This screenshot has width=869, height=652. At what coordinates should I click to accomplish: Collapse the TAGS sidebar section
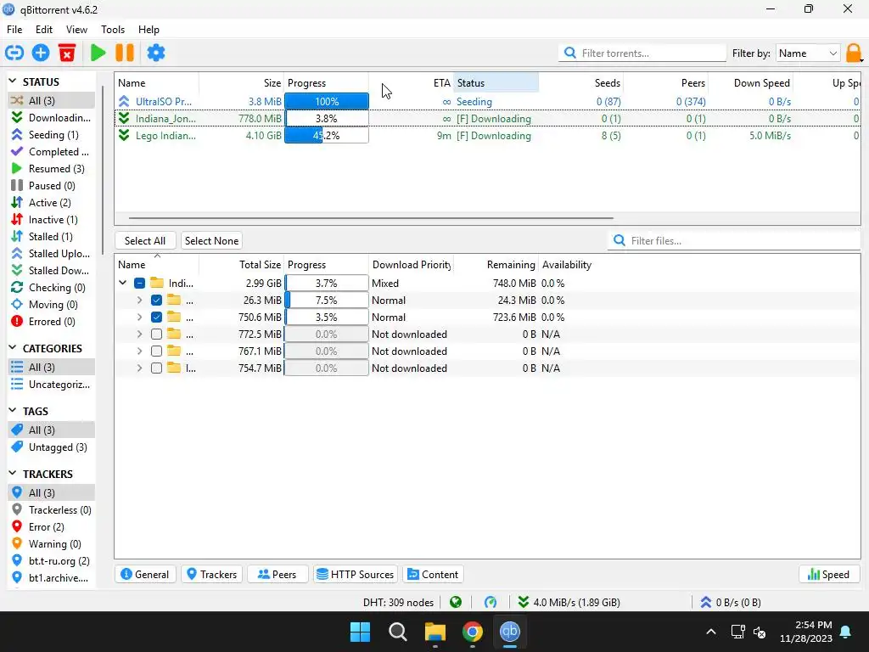click(13, 411)
